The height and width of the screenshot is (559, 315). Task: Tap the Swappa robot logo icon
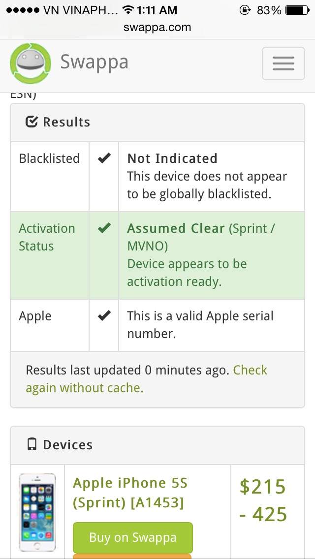(30, 63)
